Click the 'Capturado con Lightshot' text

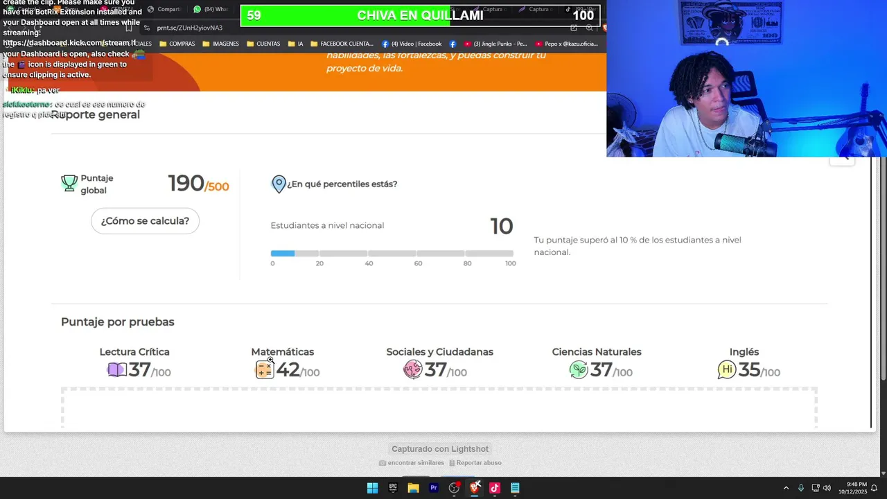(x=440, y=449)
